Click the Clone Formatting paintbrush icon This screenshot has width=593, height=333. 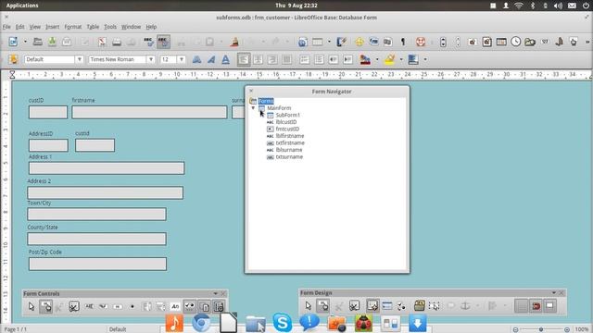pos(234,42)
